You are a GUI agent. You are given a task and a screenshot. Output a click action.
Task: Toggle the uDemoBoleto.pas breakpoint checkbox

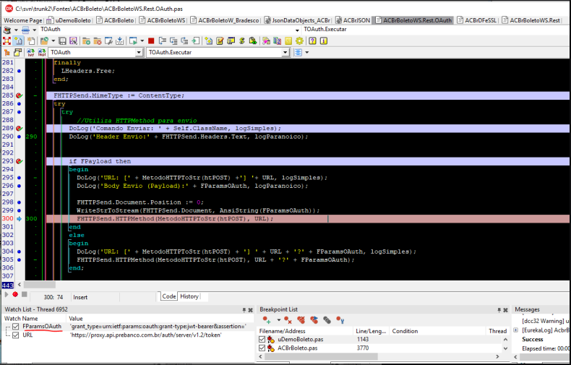pyautogui.click(x=262, y=340)
